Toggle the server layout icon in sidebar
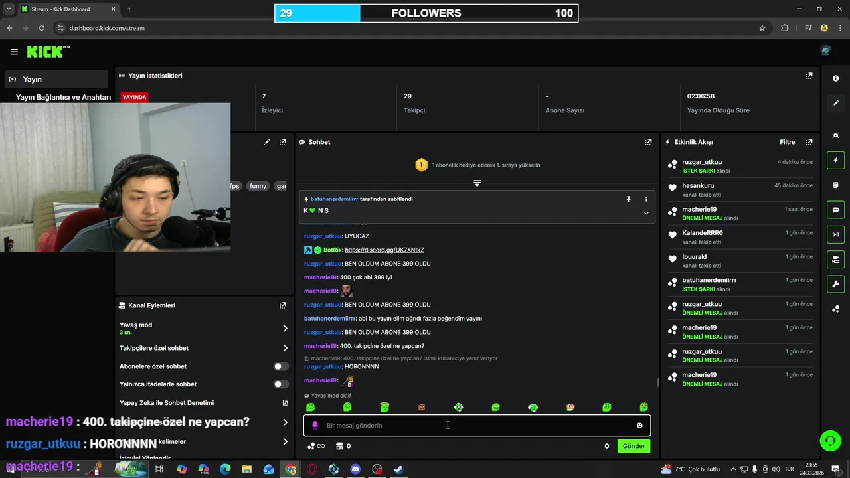This screenshot has height=478, width=850. [835, 259]
